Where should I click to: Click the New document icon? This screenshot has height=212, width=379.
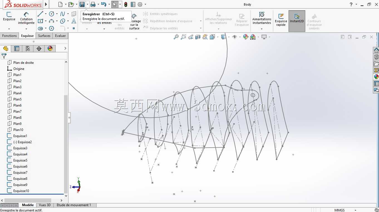60,4
